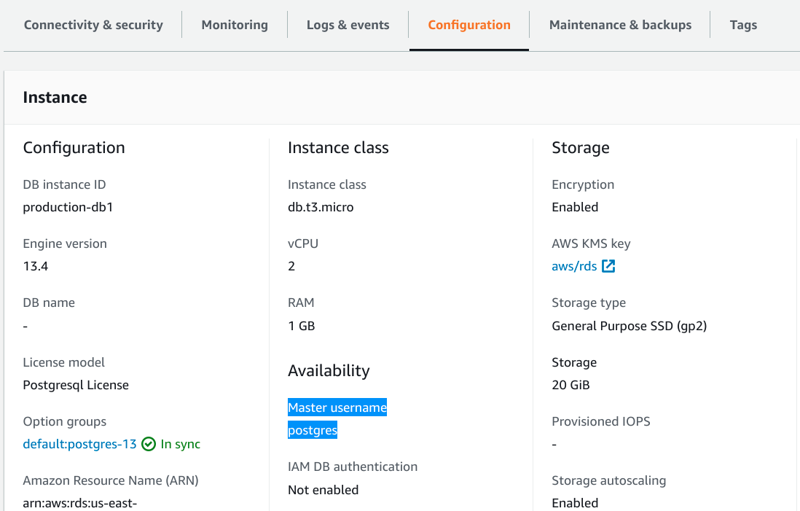Click the 13.4 engine version value
Image resolution: width=800 pixels, height=511 pixels.
36,266
